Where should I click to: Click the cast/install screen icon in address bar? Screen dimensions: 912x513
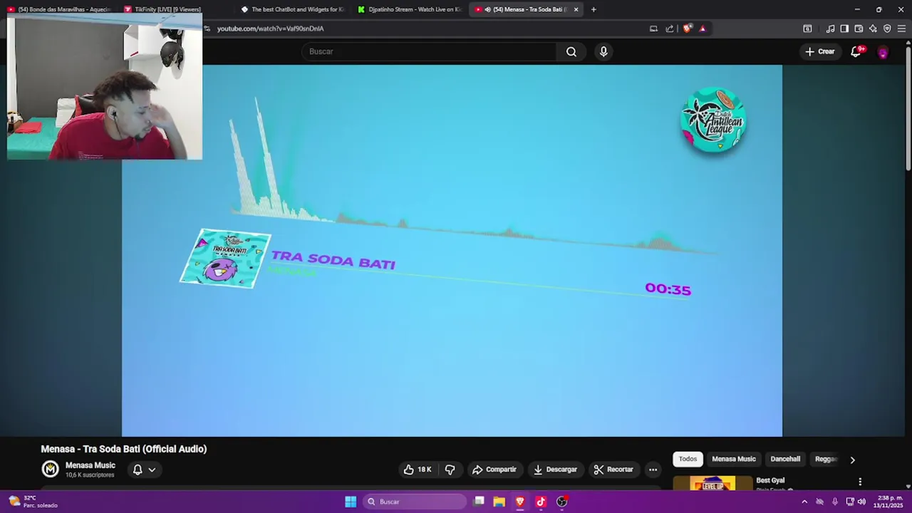point(653,28)
